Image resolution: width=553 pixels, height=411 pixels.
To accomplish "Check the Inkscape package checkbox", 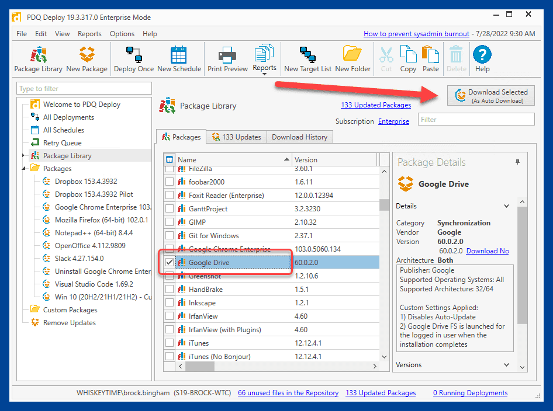I will coord(170,302).
